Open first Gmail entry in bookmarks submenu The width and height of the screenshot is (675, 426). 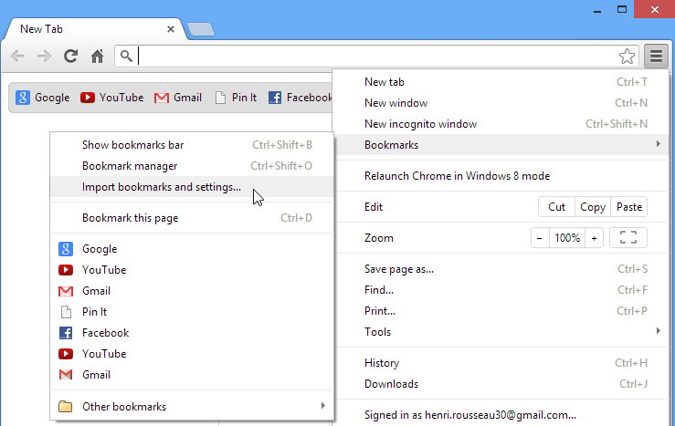point(192,291)
